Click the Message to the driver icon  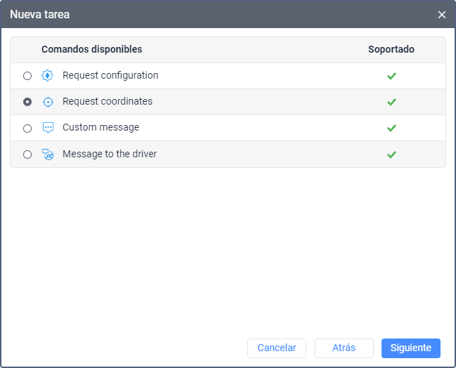48,155
